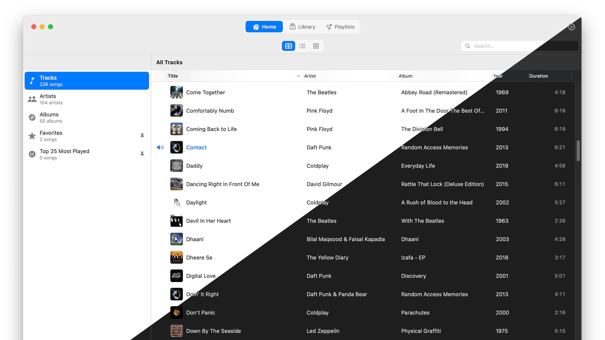Switch to the Playlists tab
Screen dimensions: 605x340
[x=340, y=27]
